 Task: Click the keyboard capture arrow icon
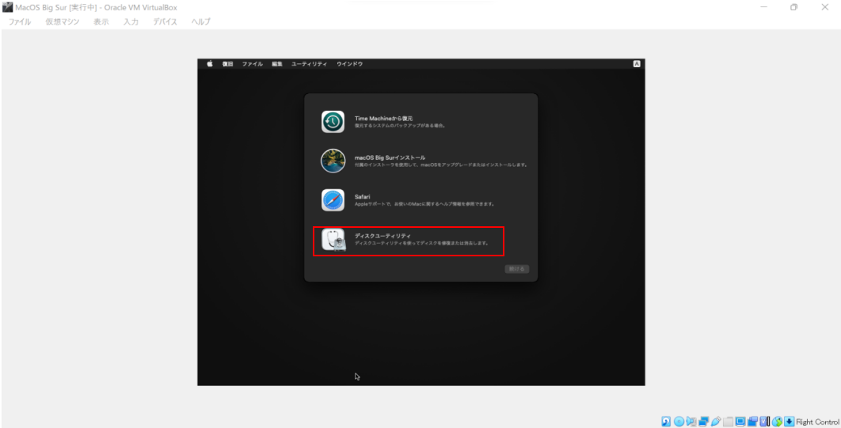click(x=789, y=421)
